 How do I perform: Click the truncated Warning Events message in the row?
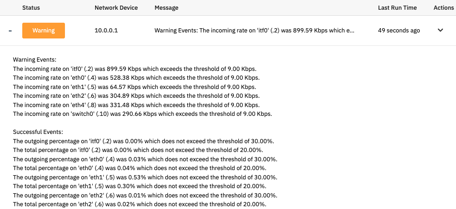(255, 31)
